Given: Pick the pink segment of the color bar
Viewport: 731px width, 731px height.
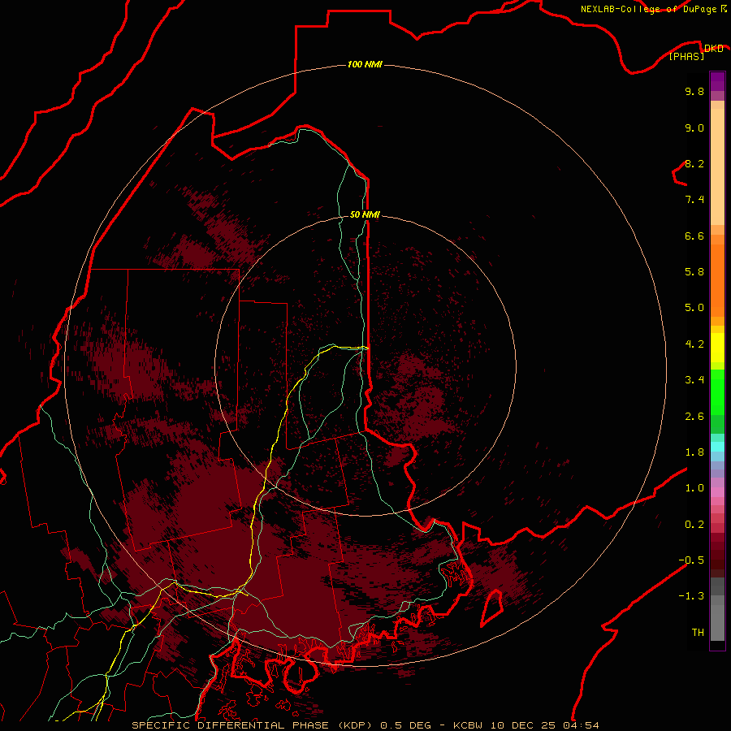Looking at the screenshot, I should (x=717, y=492).
